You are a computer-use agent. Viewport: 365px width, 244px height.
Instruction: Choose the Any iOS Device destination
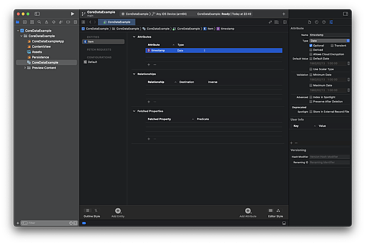pyautogui.click(x=169, y=14)
